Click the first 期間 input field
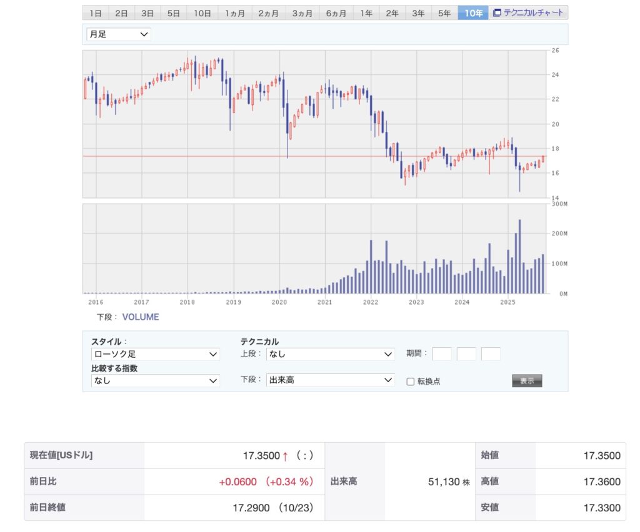Screen dimensions: 640x532 pyautogui.click(x=442, y=354)
